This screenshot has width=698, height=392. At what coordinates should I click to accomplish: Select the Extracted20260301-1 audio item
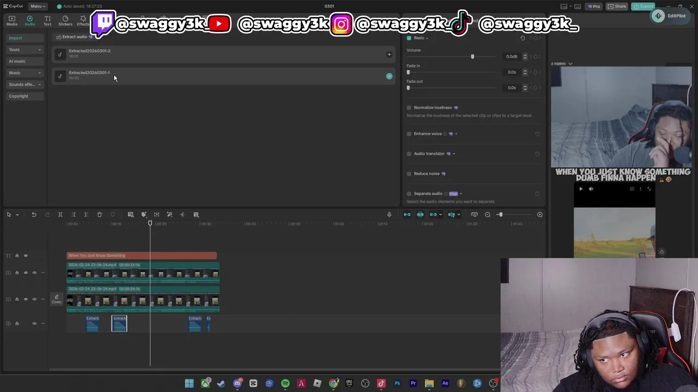coord(224,76)
